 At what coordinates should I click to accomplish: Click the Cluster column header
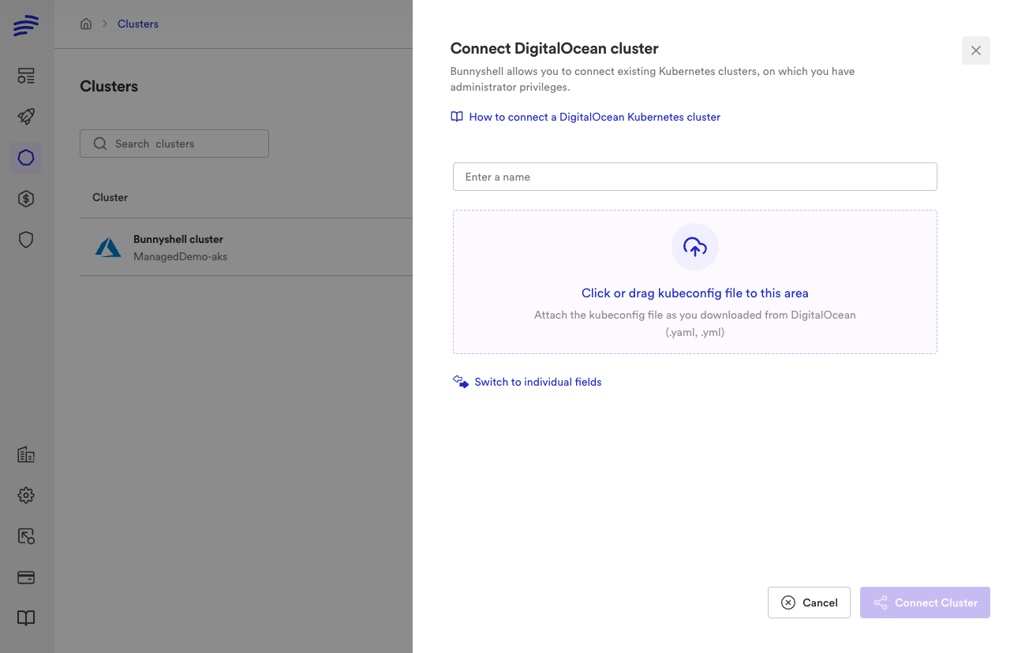(x=110, y=197)
